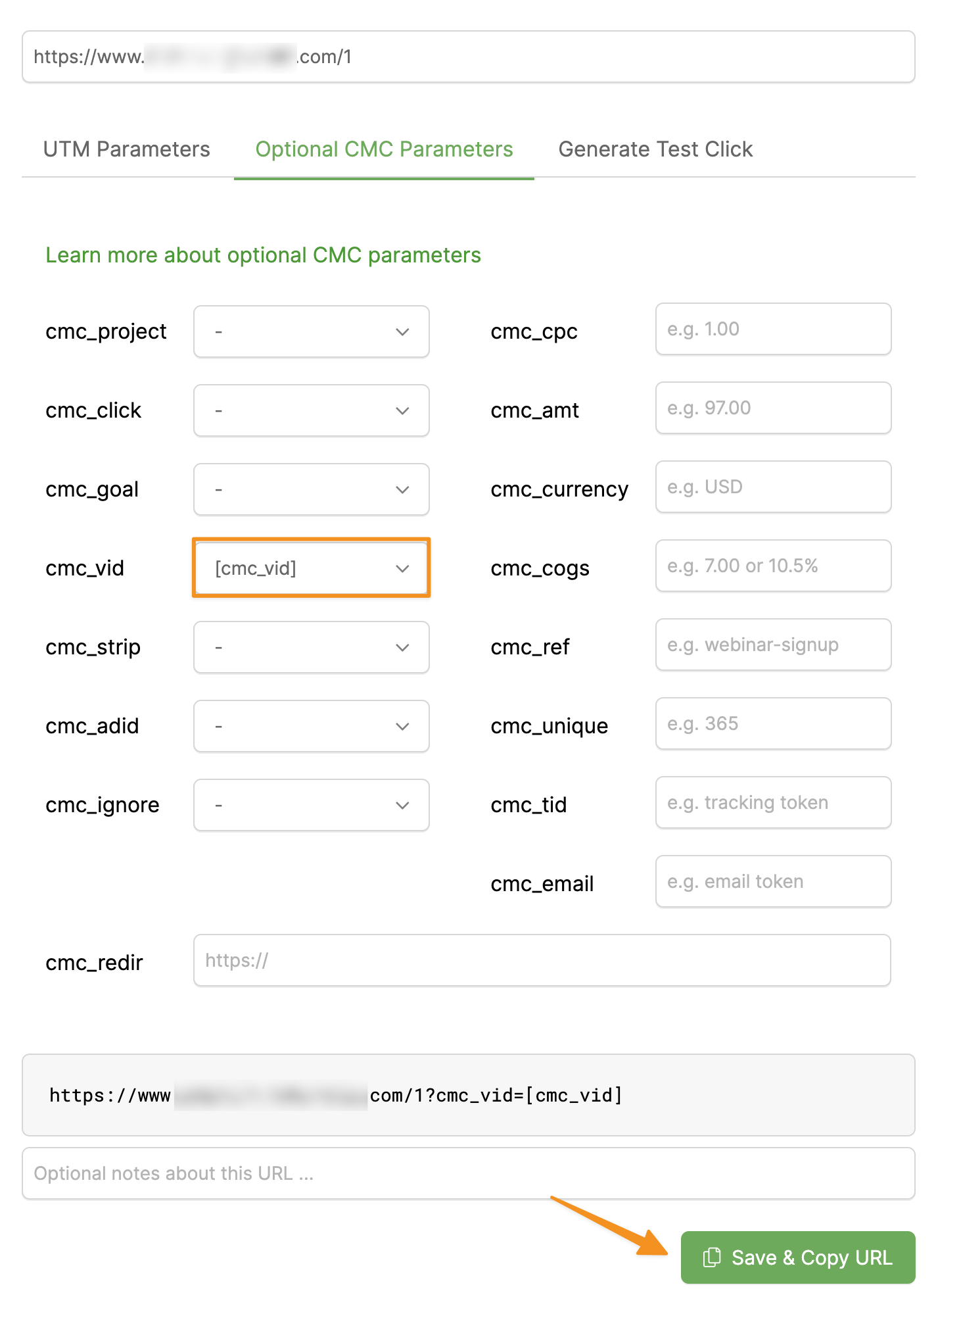Focus the cmc_email token field
Screen dimensions: 961x1339
(x=773, y=881)
